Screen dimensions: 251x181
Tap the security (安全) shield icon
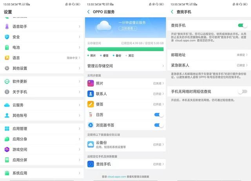point(7,37)
